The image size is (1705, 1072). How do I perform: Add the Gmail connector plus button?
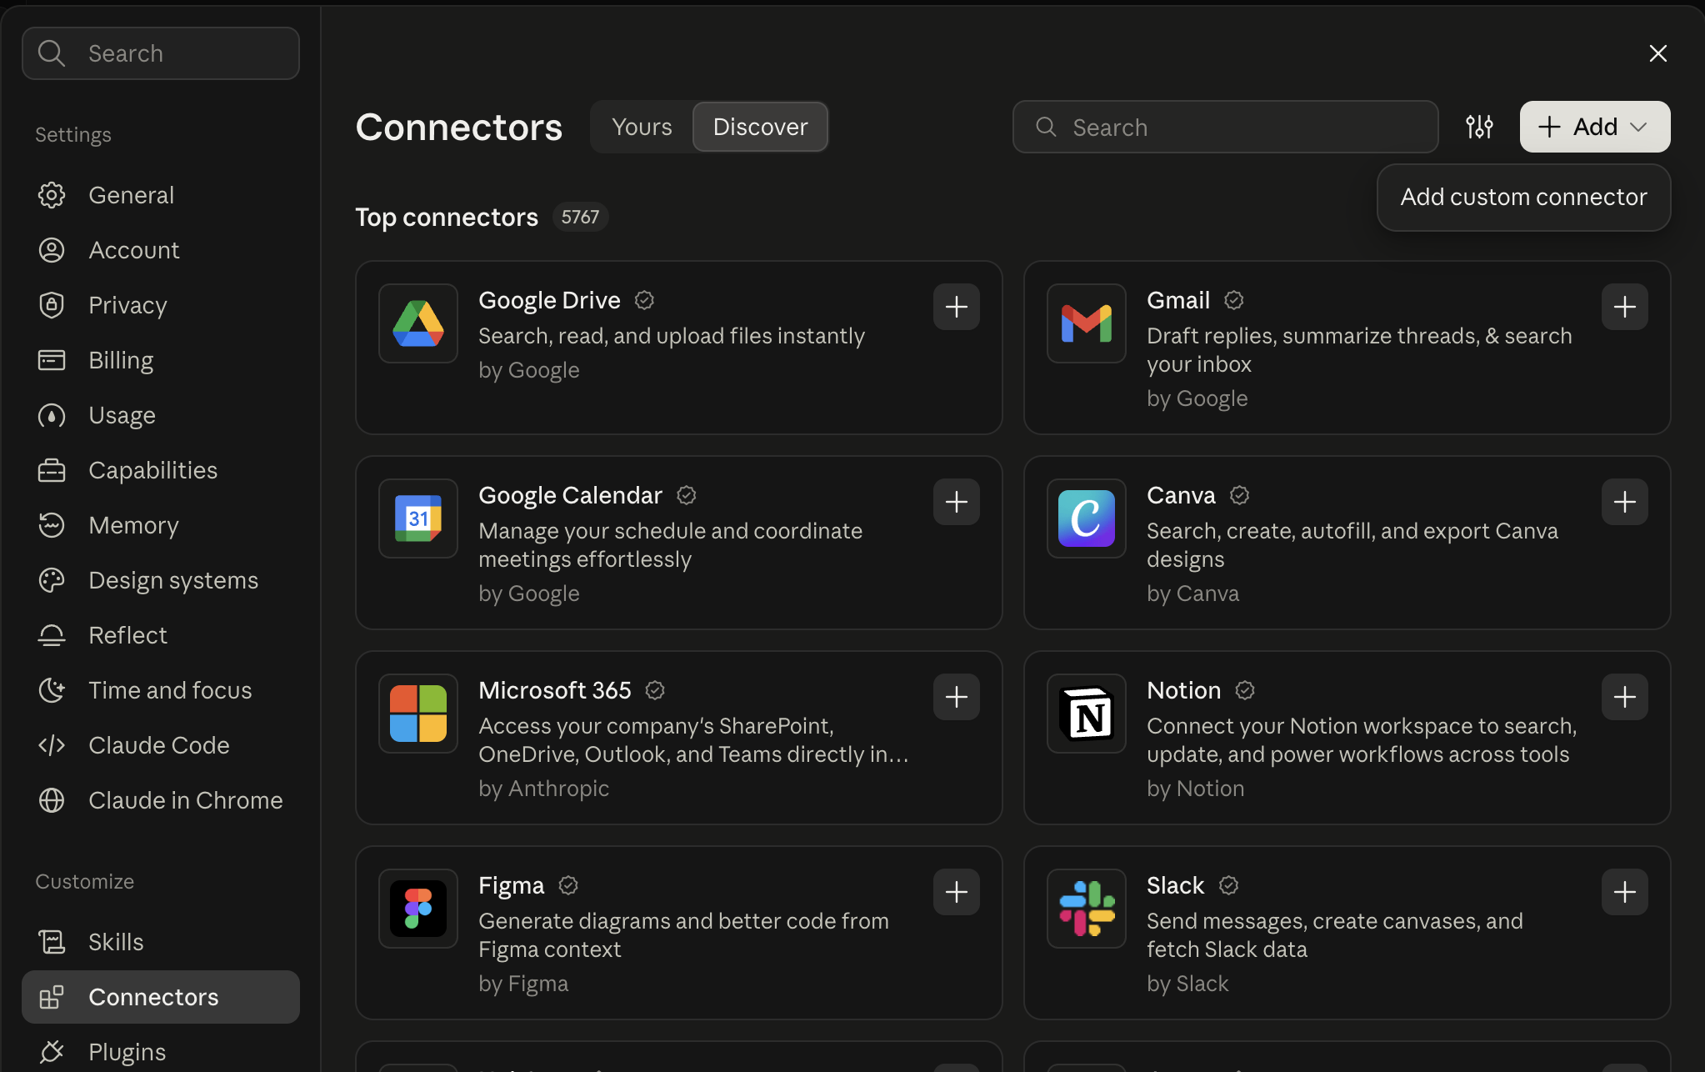1624,307
